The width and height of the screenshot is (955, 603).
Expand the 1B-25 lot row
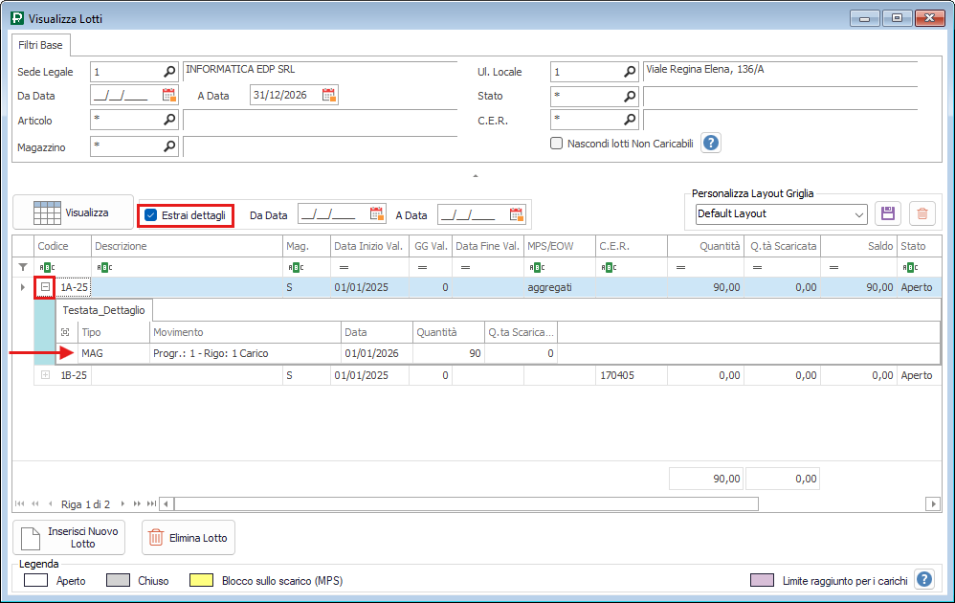pyautogui.click(x=45, y=375)
